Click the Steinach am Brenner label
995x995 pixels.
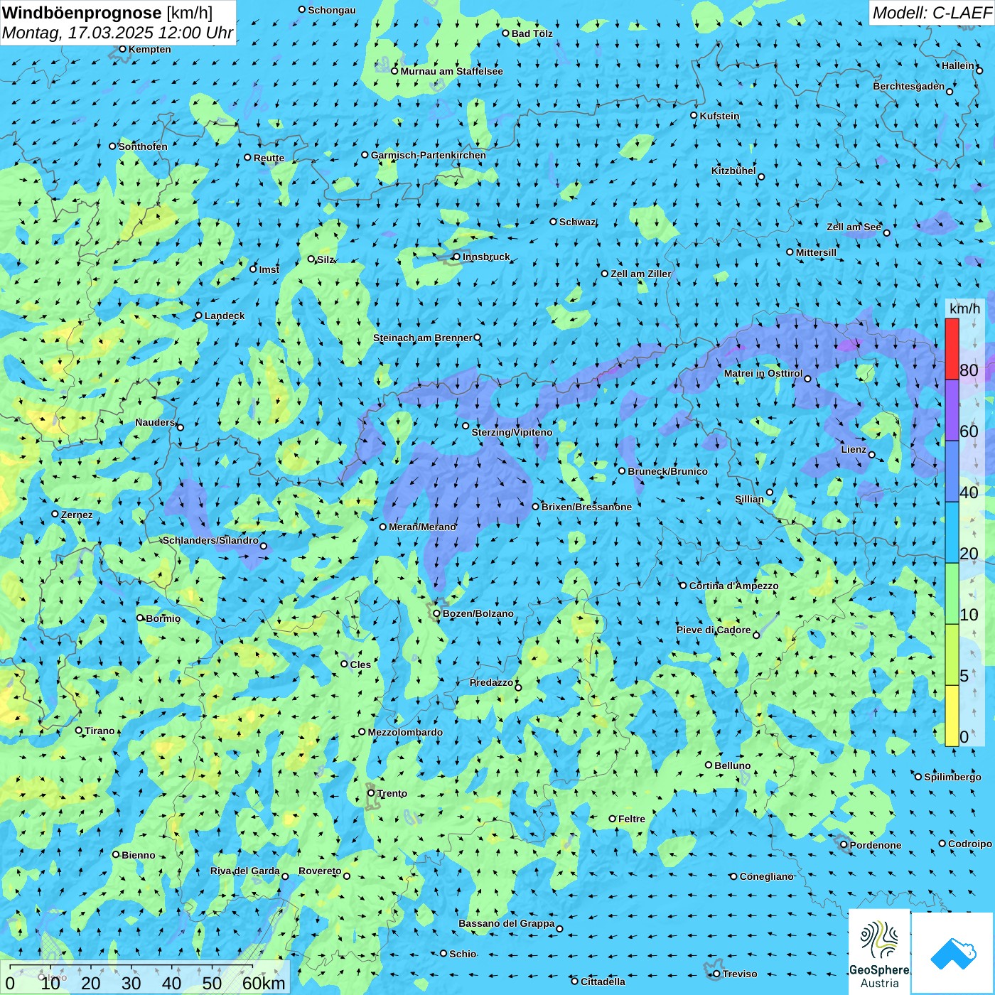pos(422,338)
